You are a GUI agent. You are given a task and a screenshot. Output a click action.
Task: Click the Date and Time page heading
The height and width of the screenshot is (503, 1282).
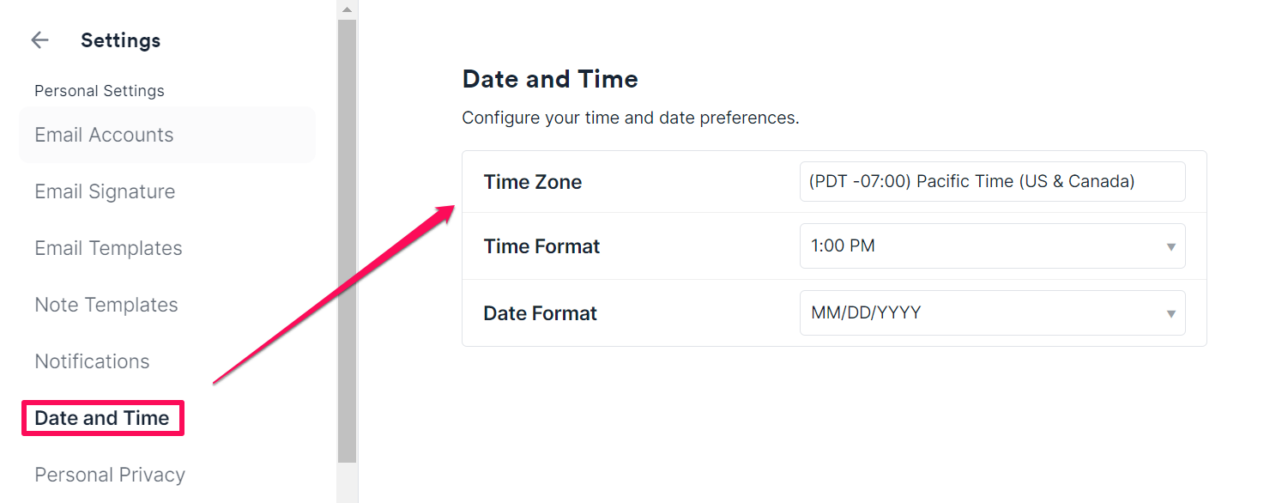point(550,78)
